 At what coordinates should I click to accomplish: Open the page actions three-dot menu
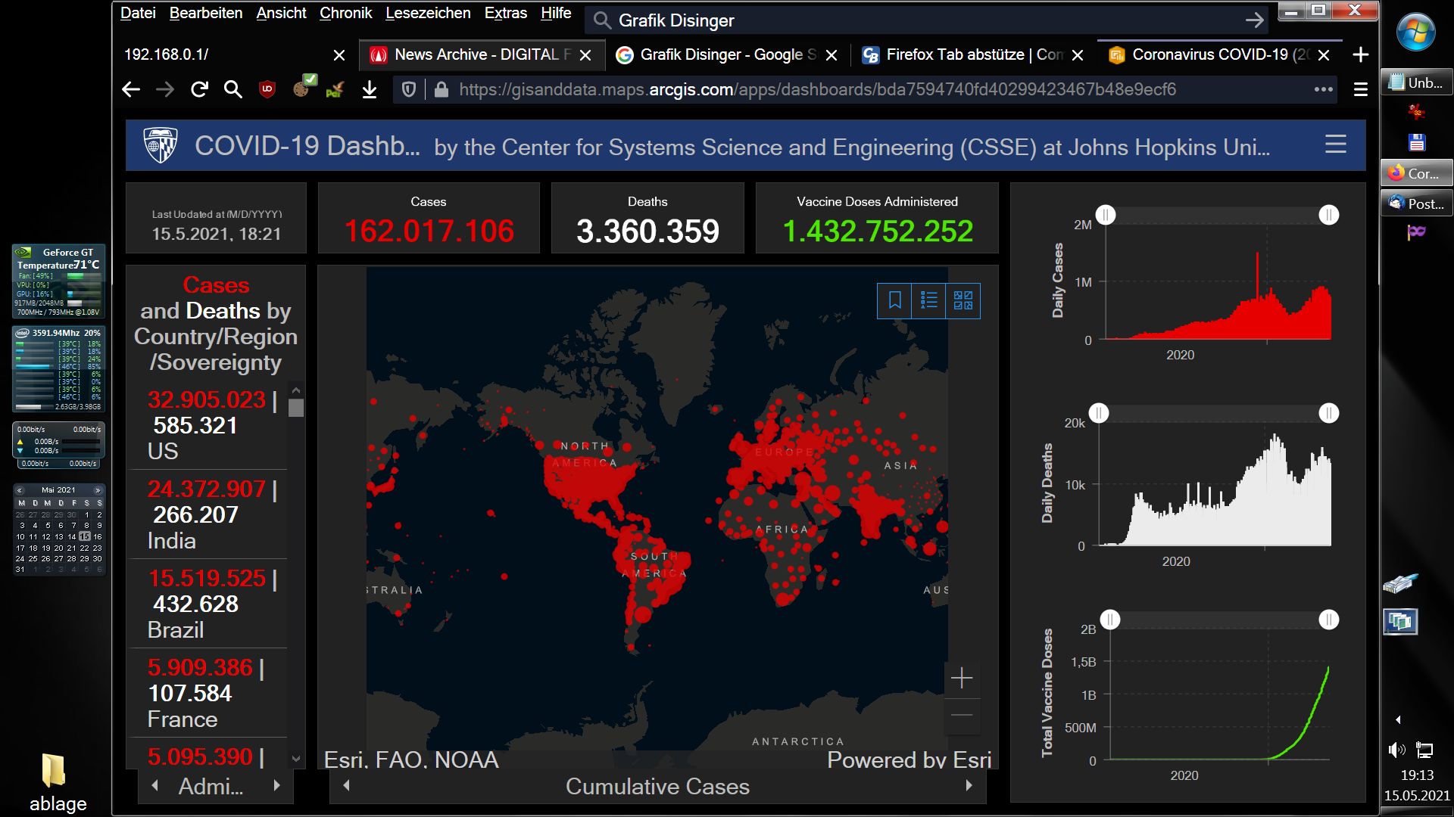click(x=1324, y=89)
